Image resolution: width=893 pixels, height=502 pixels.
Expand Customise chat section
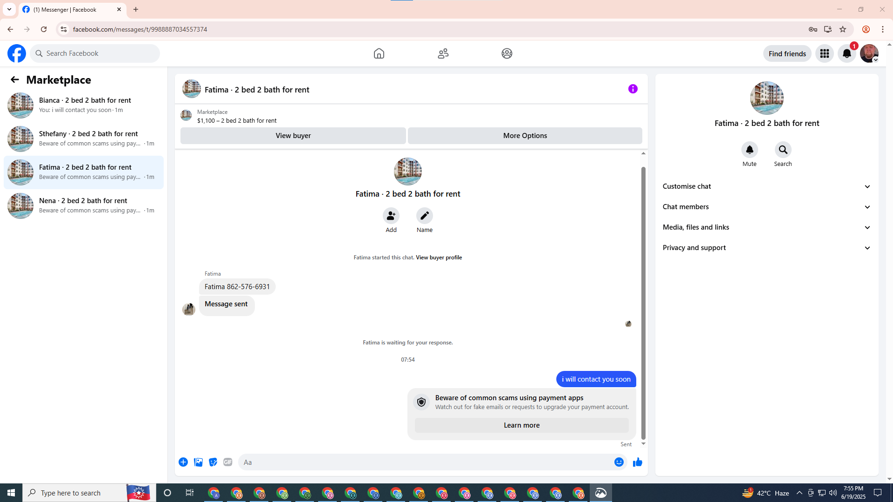766,186
